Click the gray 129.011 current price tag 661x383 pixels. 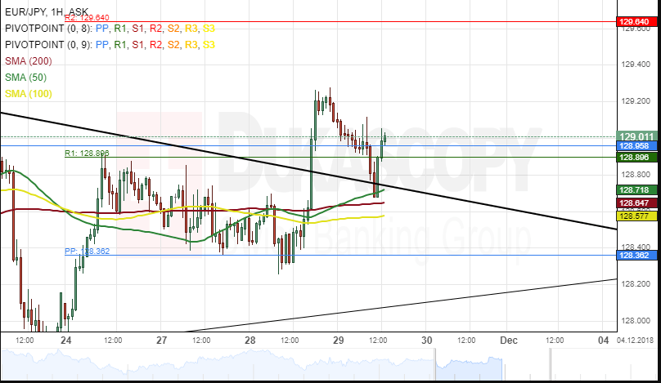[636, 136]
